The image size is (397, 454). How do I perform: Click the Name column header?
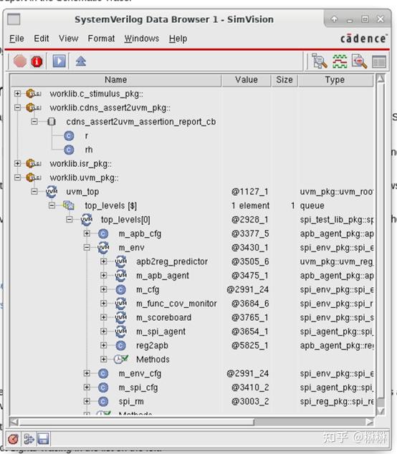pos(115,80)
